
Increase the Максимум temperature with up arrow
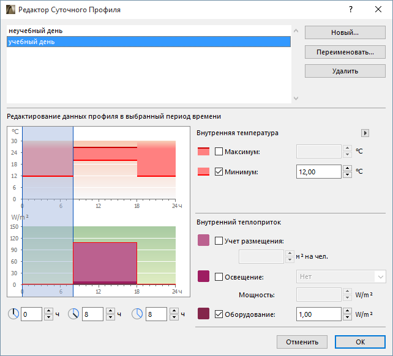(x=347, y=148)
